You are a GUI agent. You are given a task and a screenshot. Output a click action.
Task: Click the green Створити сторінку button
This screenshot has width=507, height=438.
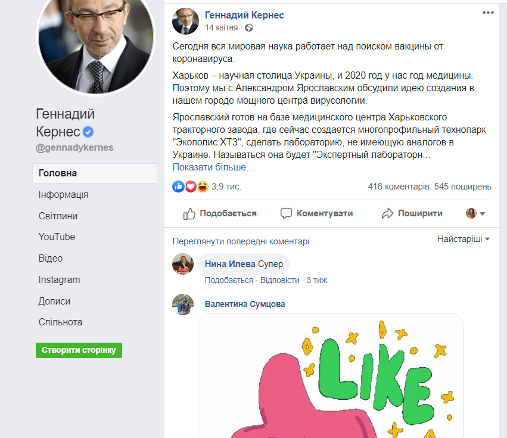click(79, 350)
